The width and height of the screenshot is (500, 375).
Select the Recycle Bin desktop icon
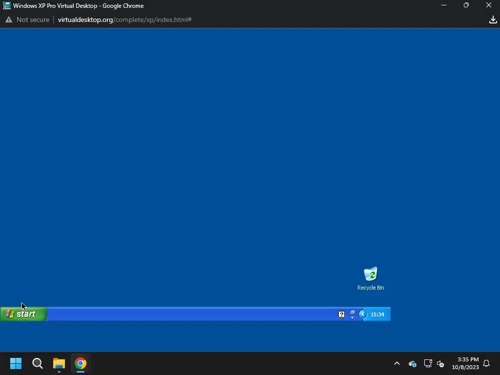click(371, 278)
